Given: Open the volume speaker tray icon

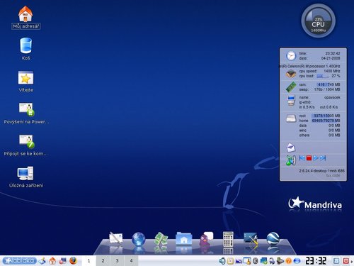Looking at the screenshot, I should pyautogui.click(x=222, y=261).
